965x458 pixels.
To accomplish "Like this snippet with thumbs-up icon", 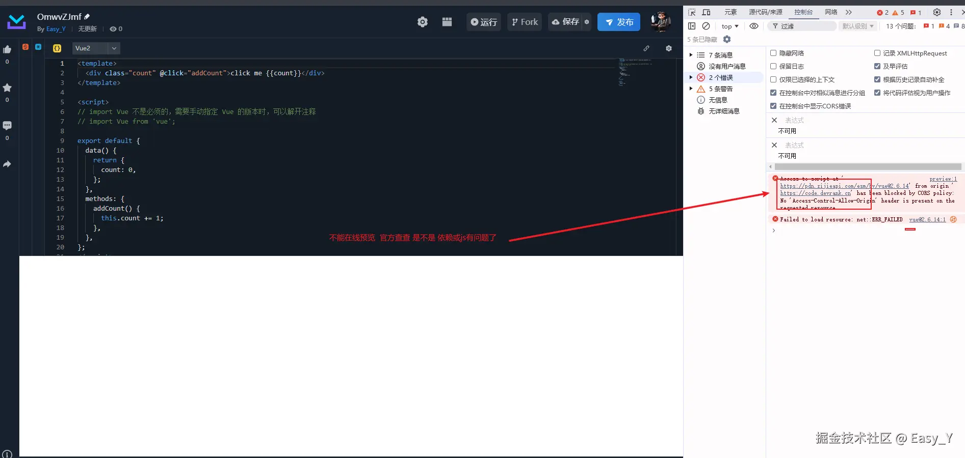I will (7, 49).
